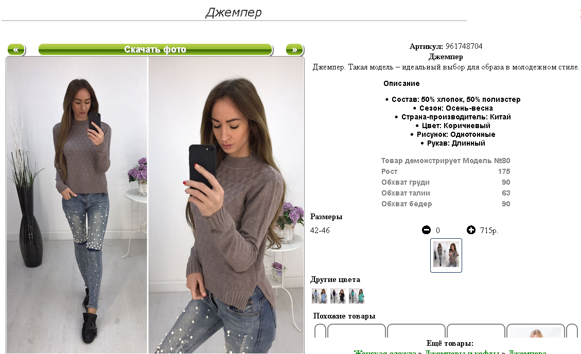Open the close-up jumper photo on right
Screen dimensions: 581x354
tap(226, 205)
